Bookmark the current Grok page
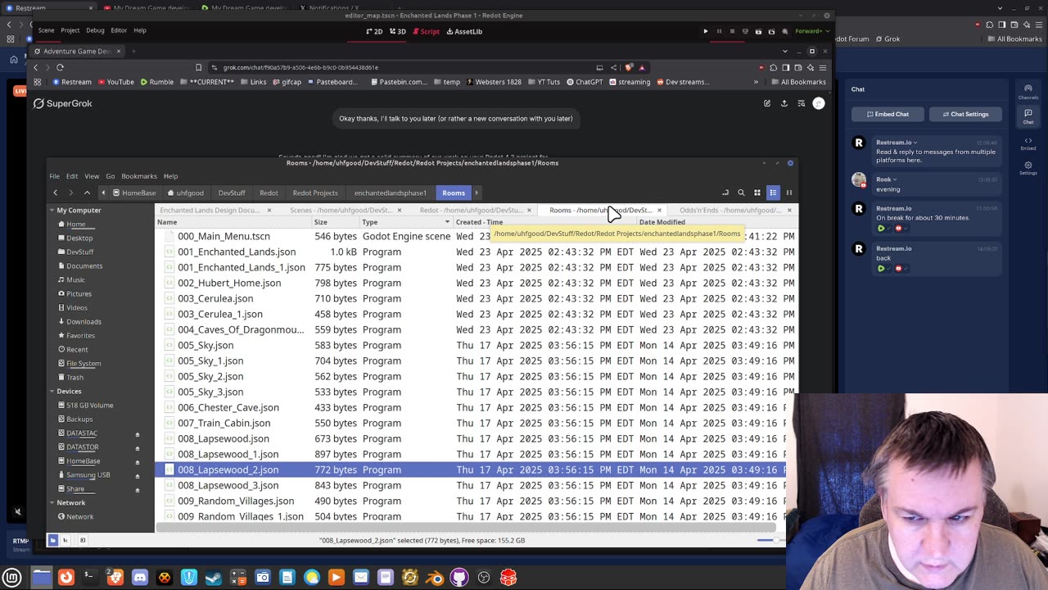The image size is (1048, 590). pos(198,67)
